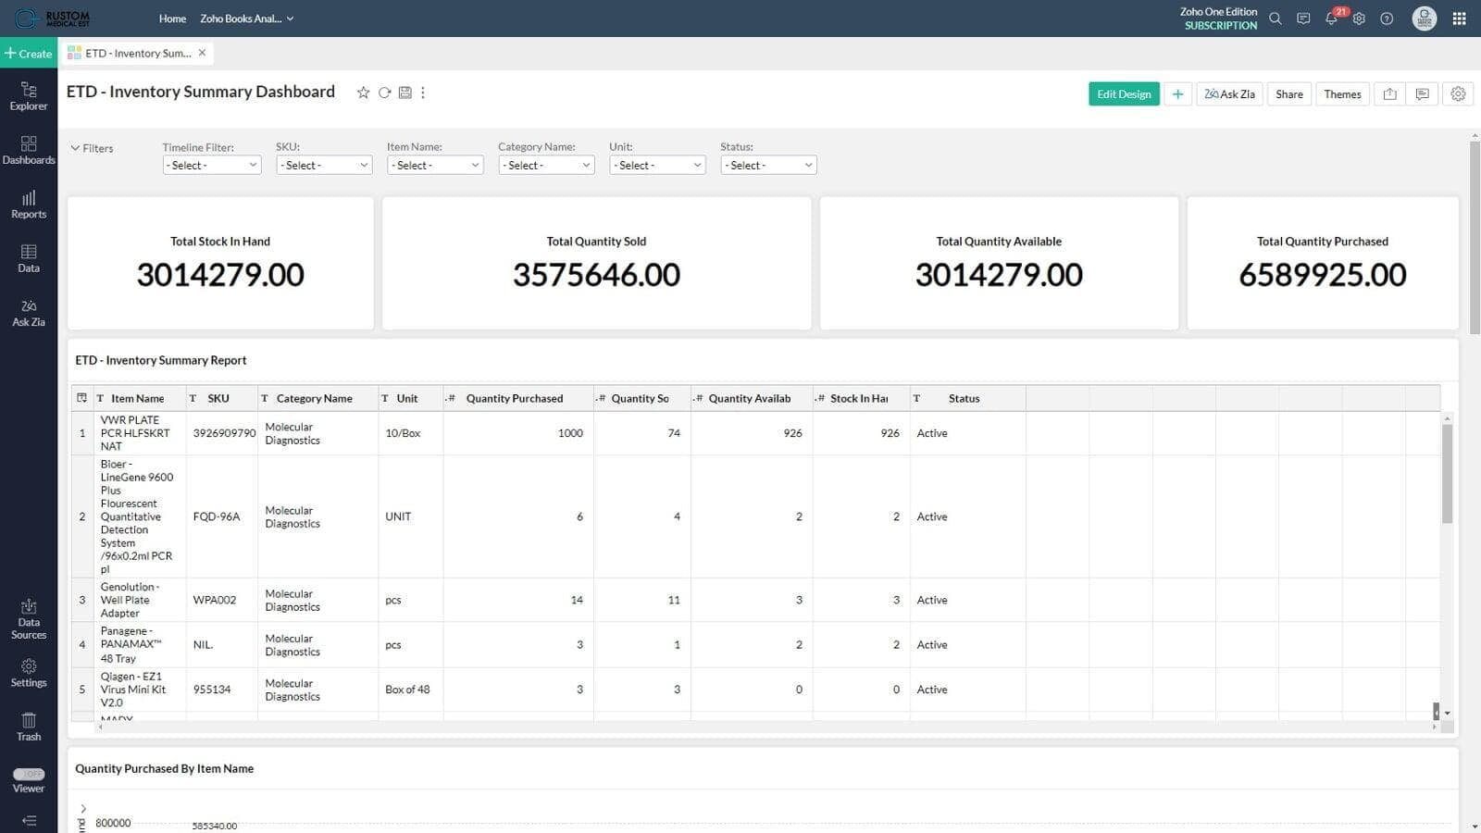Image resolution: width=1481 pixels, height=833 pixels.
Task: Select the Total Stock In Hand widget
Action: (x=220, y=263)
